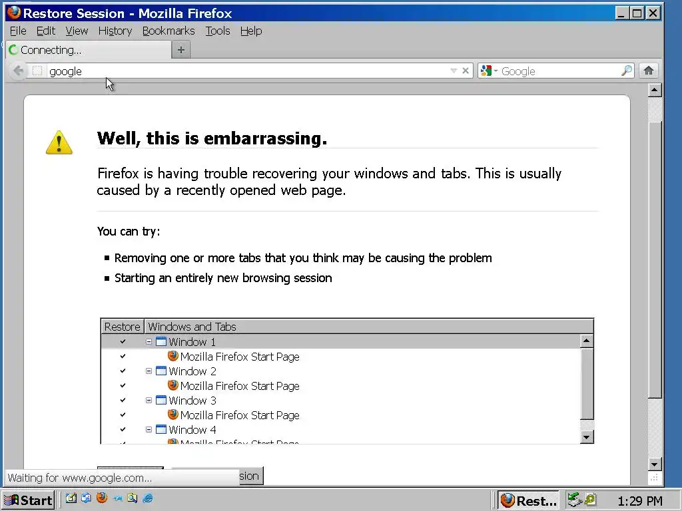Uncheck restore for Window 1's Start Page tab
Image resolution: width=682 pixels, height=511 pixels.
pyautogui.click(x=123, y=356)
